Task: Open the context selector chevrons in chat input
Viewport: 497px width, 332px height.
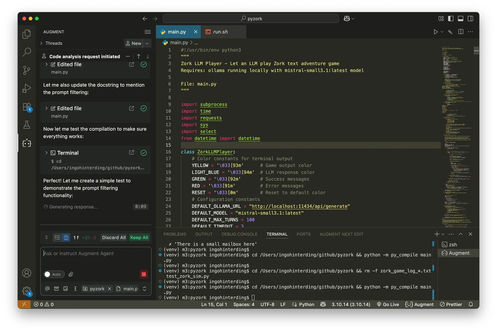Action: [x=144, y=289]
